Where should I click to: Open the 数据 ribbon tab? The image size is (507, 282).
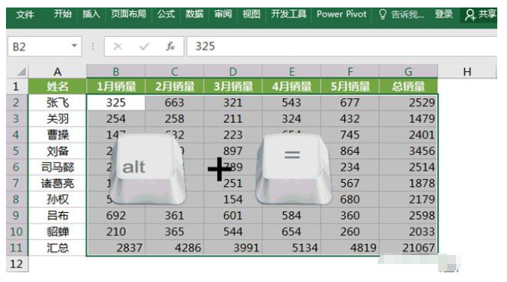tap(194, 14)
